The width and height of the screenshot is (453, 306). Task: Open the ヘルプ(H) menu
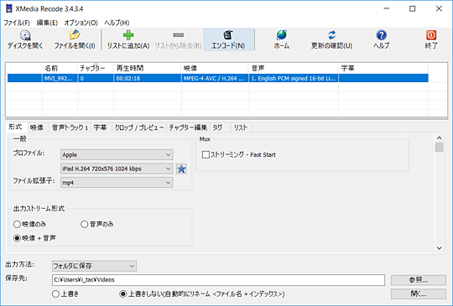pos(117,23)
